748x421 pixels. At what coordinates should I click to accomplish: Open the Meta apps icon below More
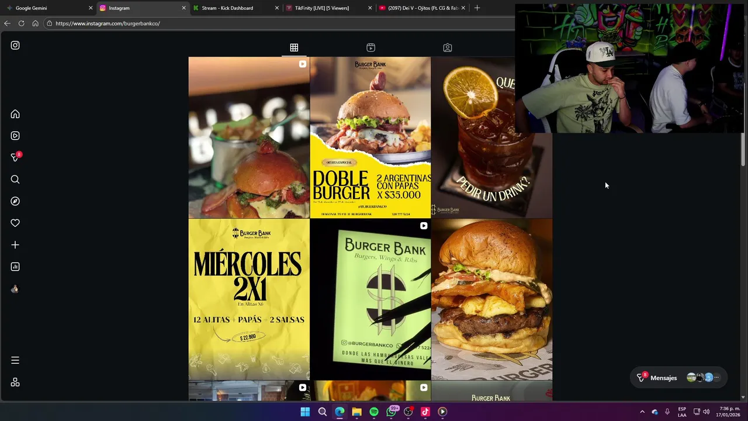coord(15,382)
